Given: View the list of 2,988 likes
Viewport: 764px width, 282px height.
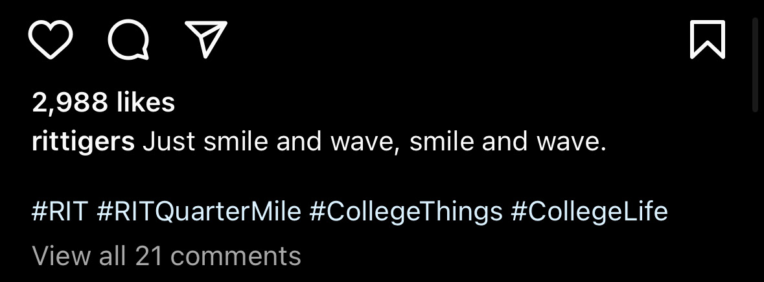Looking at the screenshot, I should pyautogui.click(x=104, y=102).
